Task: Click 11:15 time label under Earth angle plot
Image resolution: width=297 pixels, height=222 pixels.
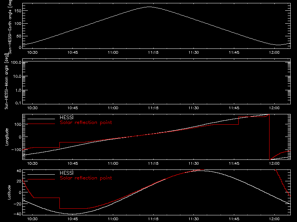Action: pyautogui.click(x=153, y=52)
